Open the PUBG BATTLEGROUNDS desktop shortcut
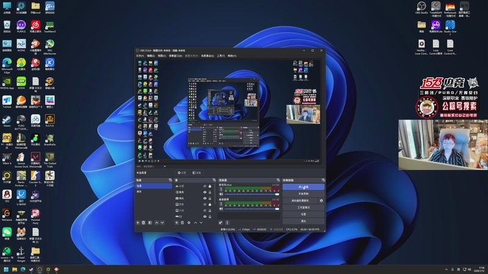This screenshot has width=488, height=274. pyautogui.click(x=21, y=122)
